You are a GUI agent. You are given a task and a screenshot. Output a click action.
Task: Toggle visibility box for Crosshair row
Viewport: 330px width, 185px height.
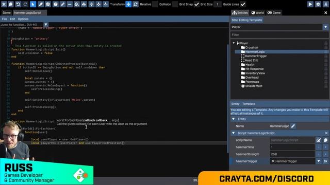326,47
